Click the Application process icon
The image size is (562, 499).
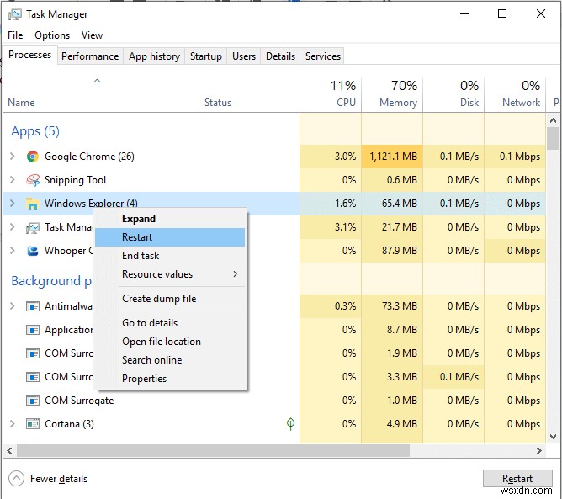(33, 330)
